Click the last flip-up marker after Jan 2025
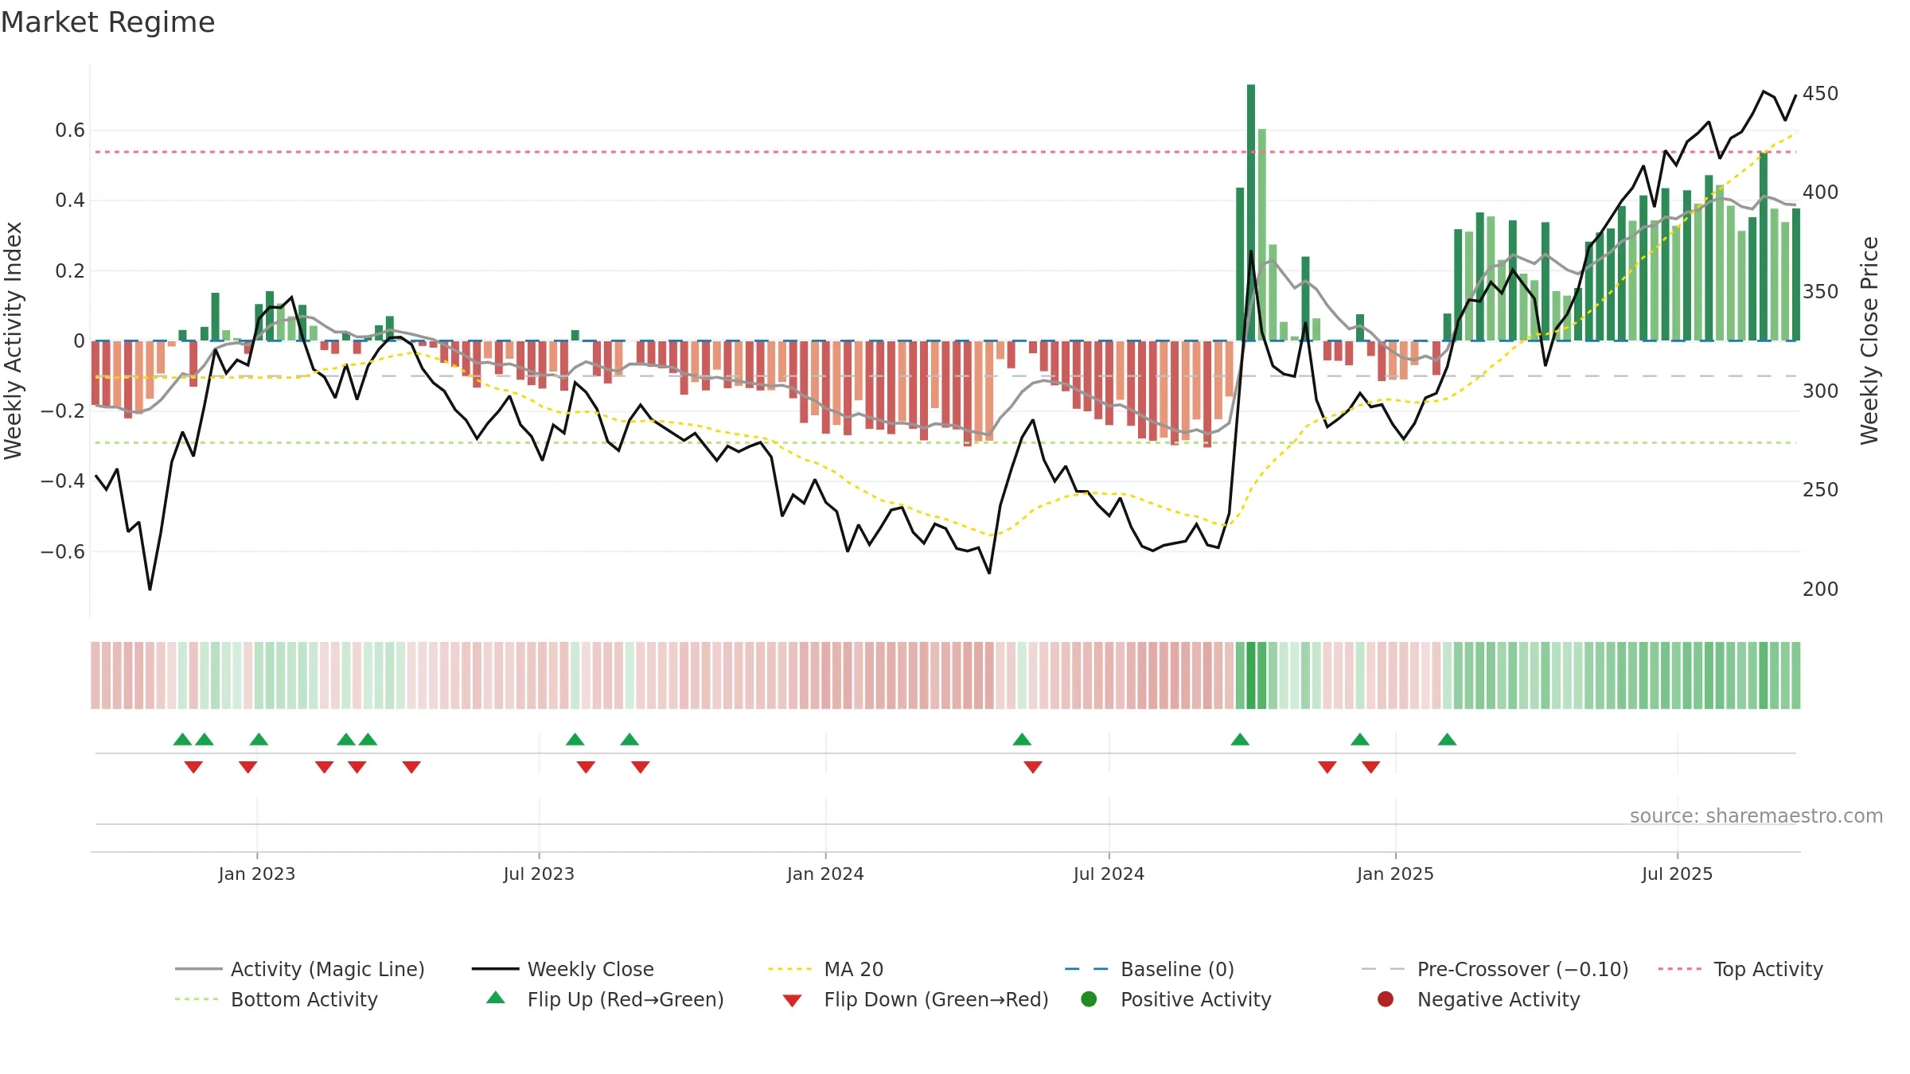The height and width of the screenshot is (1074, 1910). 1448,739
